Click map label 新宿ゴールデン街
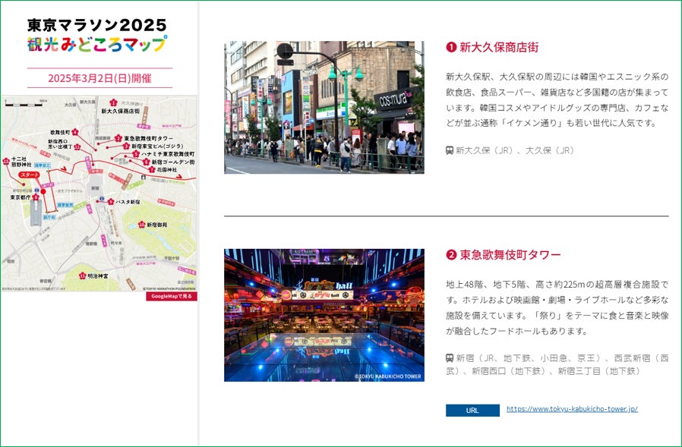Image resolution: width=682 pixels, height=447 pixels. coord(173,162)
